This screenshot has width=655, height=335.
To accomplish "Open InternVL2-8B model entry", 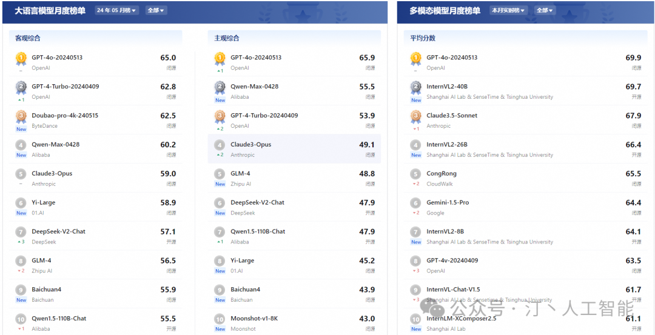I will (445, 231).
